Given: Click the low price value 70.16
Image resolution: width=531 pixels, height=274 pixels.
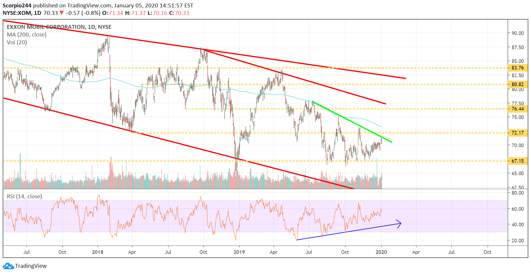Looking at the screenshot, I should (x=160, y=13).
